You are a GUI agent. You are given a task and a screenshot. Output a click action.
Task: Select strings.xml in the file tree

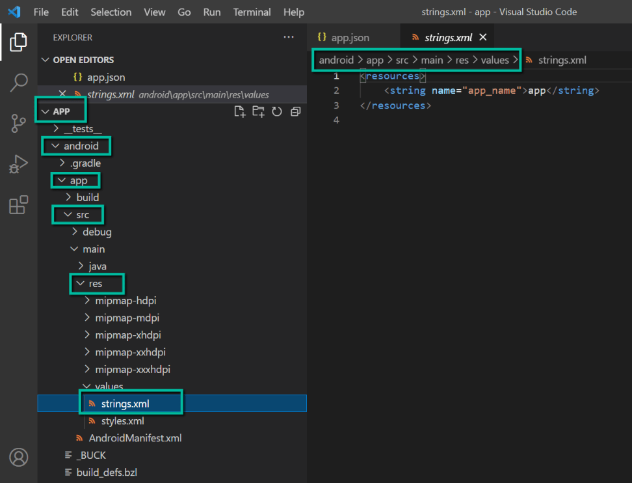[x=172, y=404]
